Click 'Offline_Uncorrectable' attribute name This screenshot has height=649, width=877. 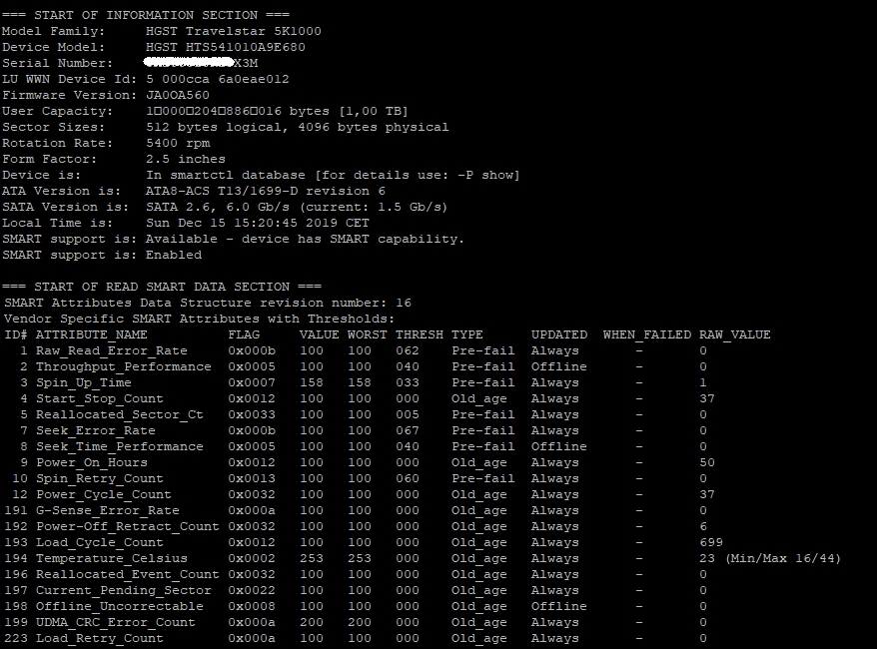tap(120, 606)
